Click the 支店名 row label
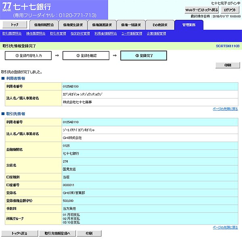The image size is (242, 239). pos(11,166)
